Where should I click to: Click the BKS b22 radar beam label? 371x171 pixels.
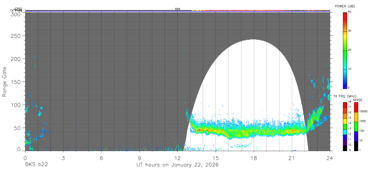tap(36, 165)
